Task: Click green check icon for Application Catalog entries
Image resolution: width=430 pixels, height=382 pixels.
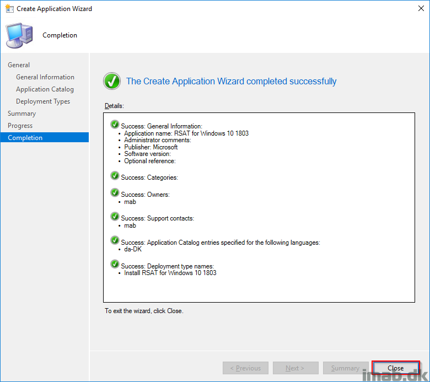Action: (x=115, y=240)
